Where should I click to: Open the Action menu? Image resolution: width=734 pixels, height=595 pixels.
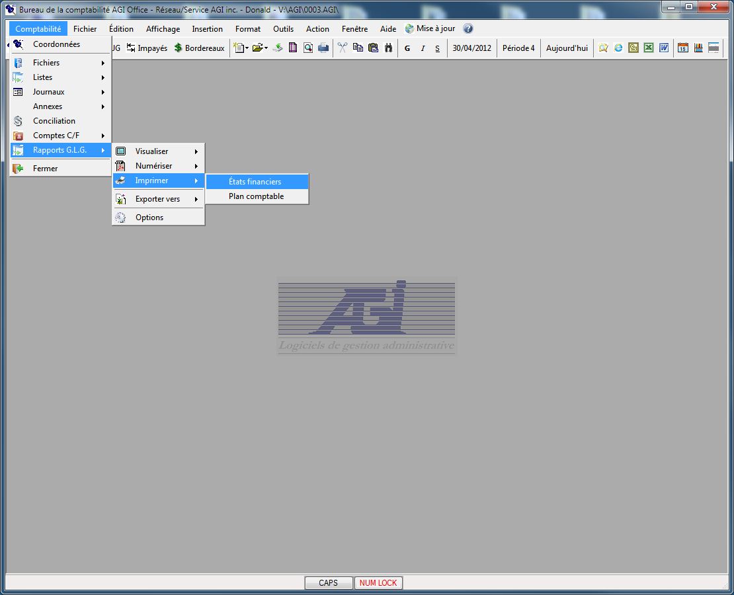point(317,28)
